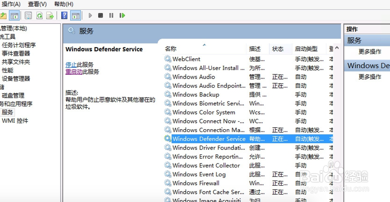Select the Windows Driver Foundati... row

click(x=248, y=148)
